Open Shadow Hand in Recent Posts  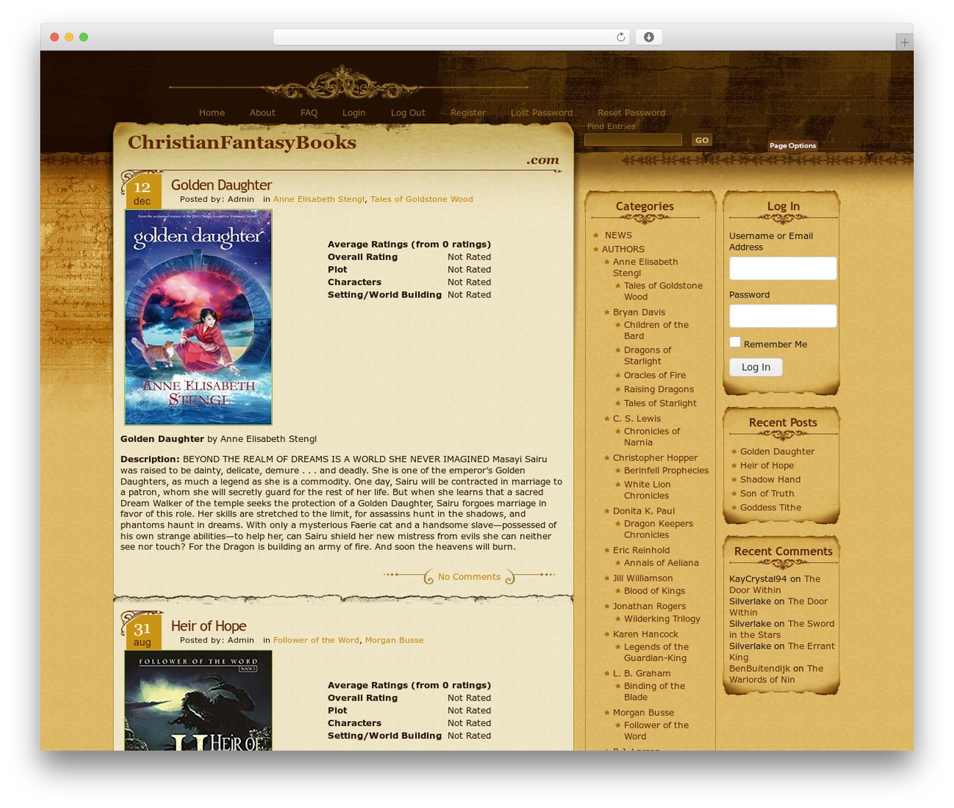tap(770, 479)
